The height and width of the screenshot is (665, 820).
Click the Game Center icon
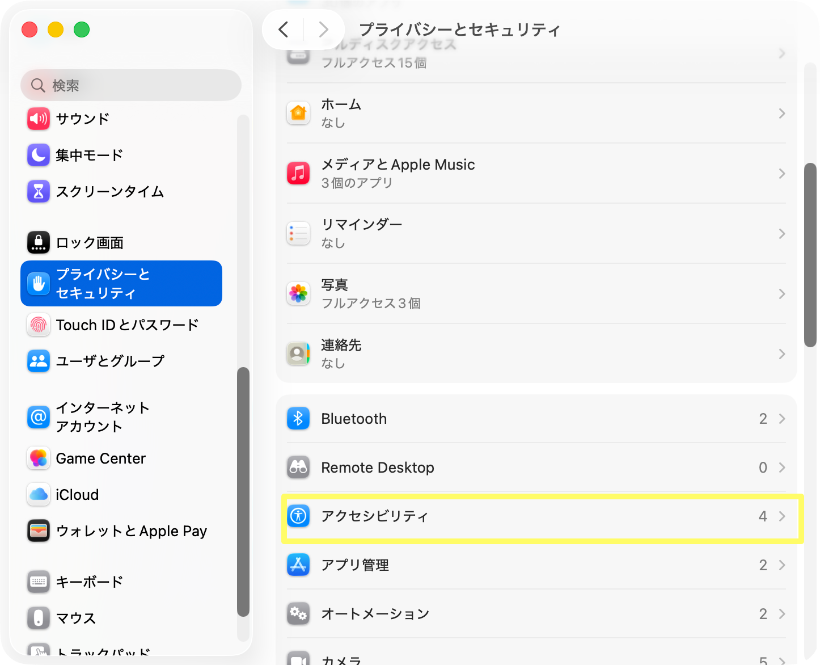coord(39,458)
